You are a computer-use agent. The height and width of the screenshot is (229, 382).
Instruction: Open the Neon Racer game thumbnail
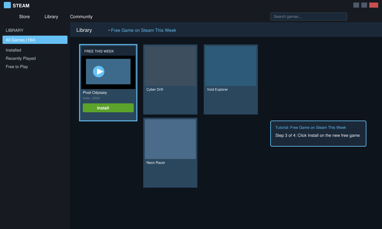coord(170,139)
